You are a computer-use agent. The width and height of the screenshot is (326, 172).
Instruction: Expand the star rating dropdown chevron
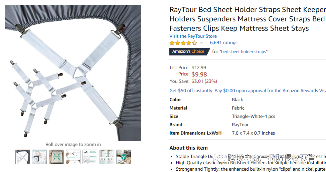[201, 43]
